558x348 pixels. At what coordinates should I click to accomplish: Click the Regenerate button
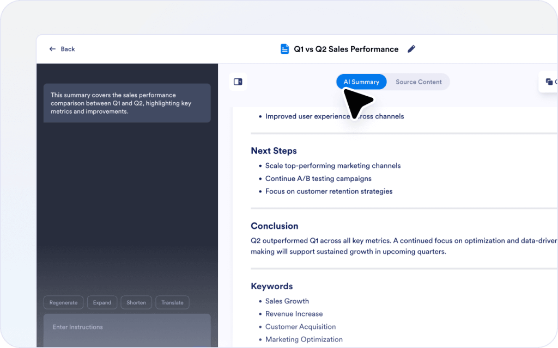pos(63,302)
